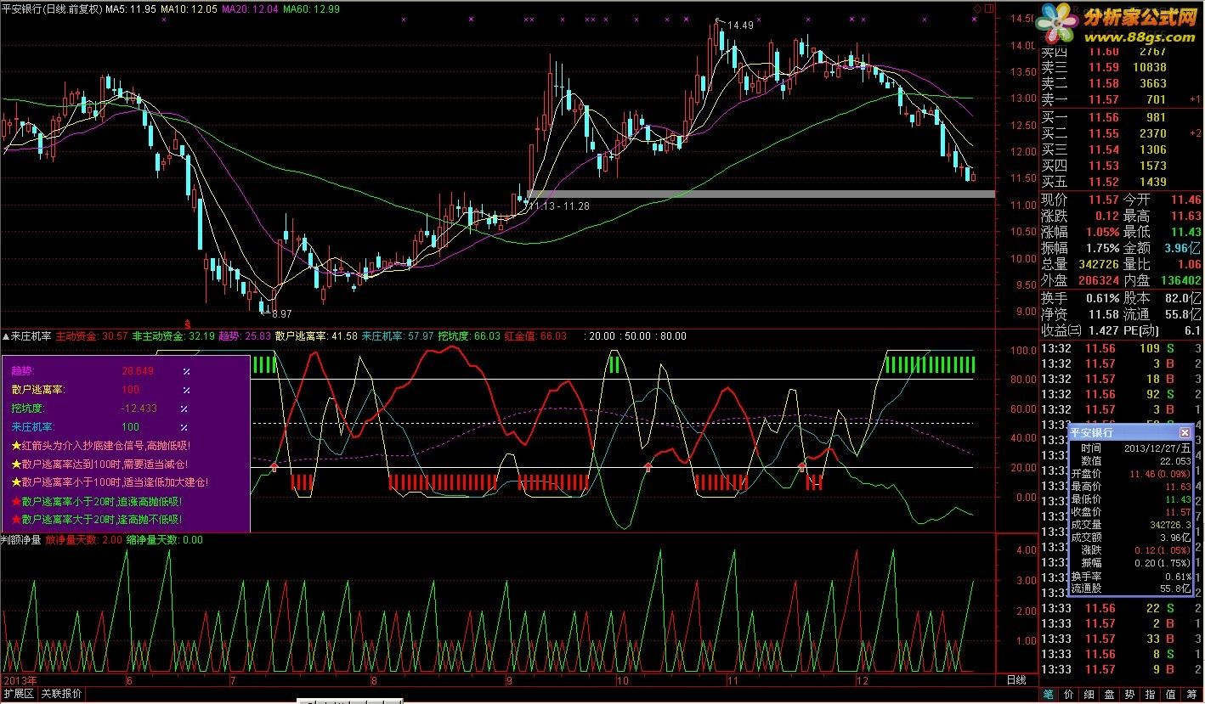Click the 挖坑度: 66.03 header value
Viewport: 1205px width, 704px height.
tap(469, 336)
